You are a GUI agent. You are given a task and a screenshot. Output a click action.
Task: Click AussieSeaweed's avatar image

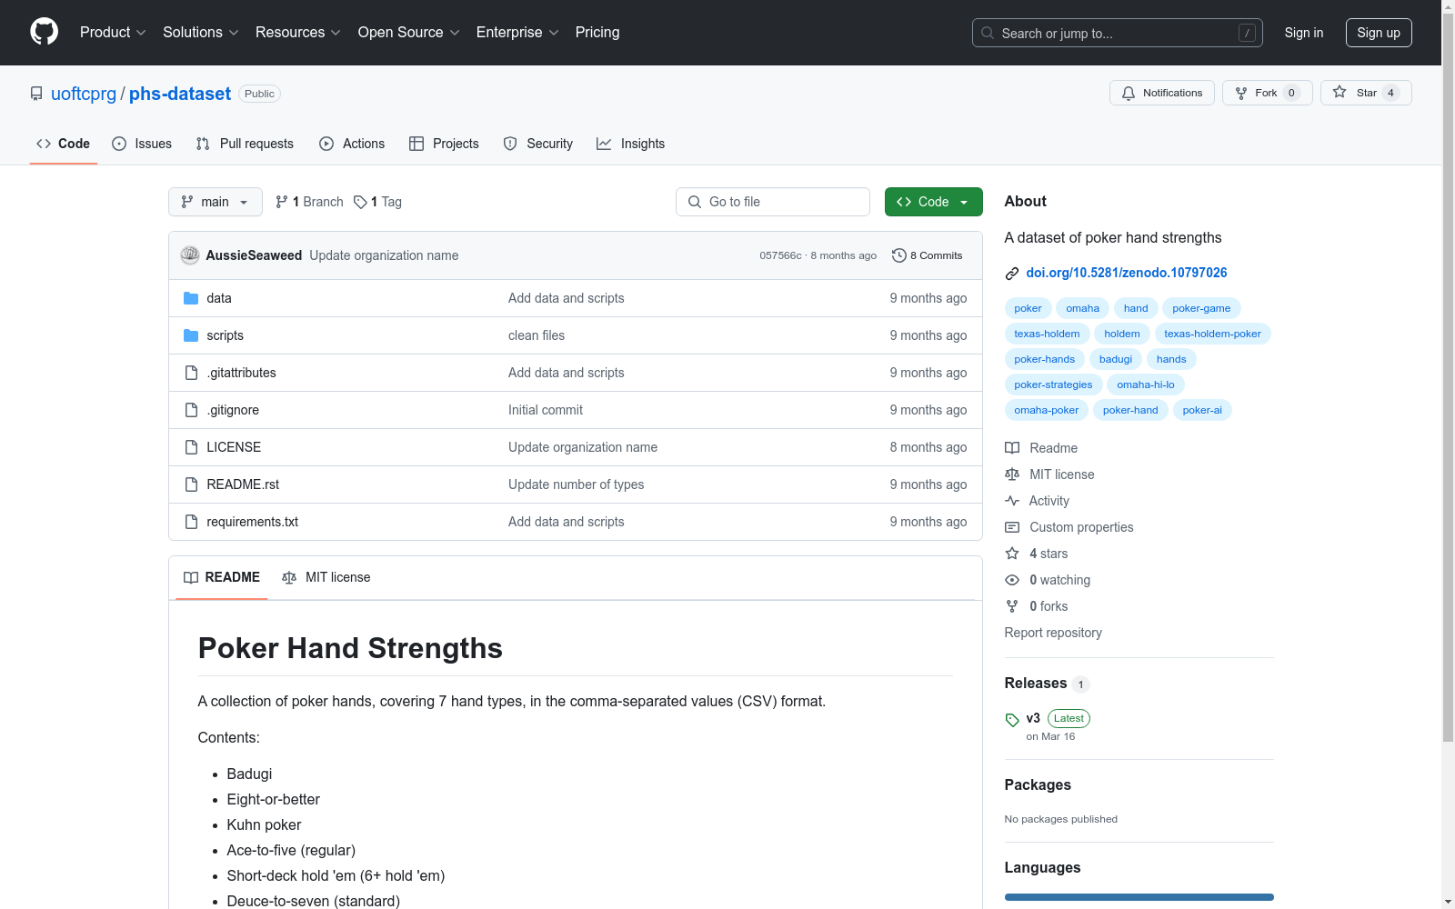click(190, 255)
